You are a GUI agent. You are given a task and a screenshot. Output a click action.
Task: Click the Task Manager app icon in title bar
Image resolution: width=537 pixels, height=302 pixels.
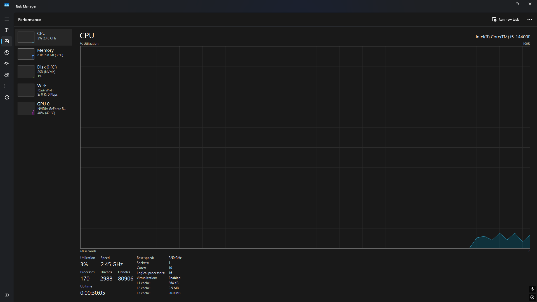tap(7, 5)
